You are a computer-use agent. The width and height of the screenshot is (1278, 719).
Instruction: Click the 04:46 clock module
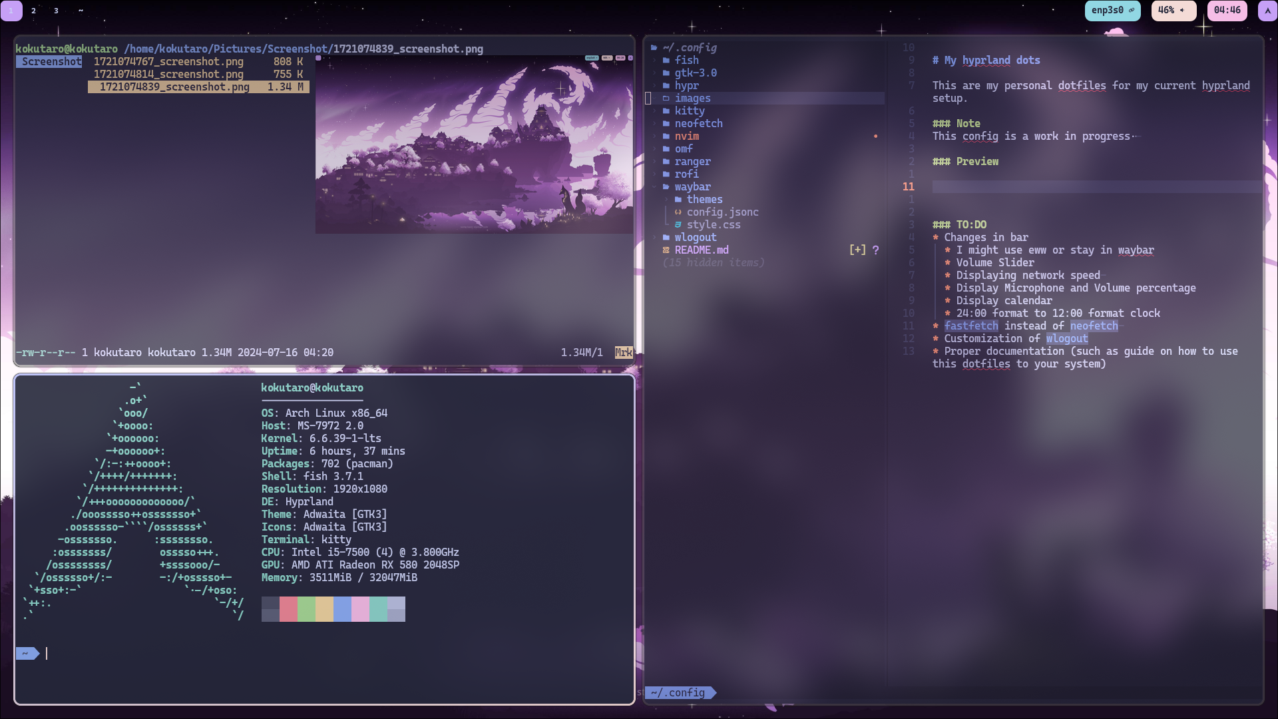point(1226,11)
